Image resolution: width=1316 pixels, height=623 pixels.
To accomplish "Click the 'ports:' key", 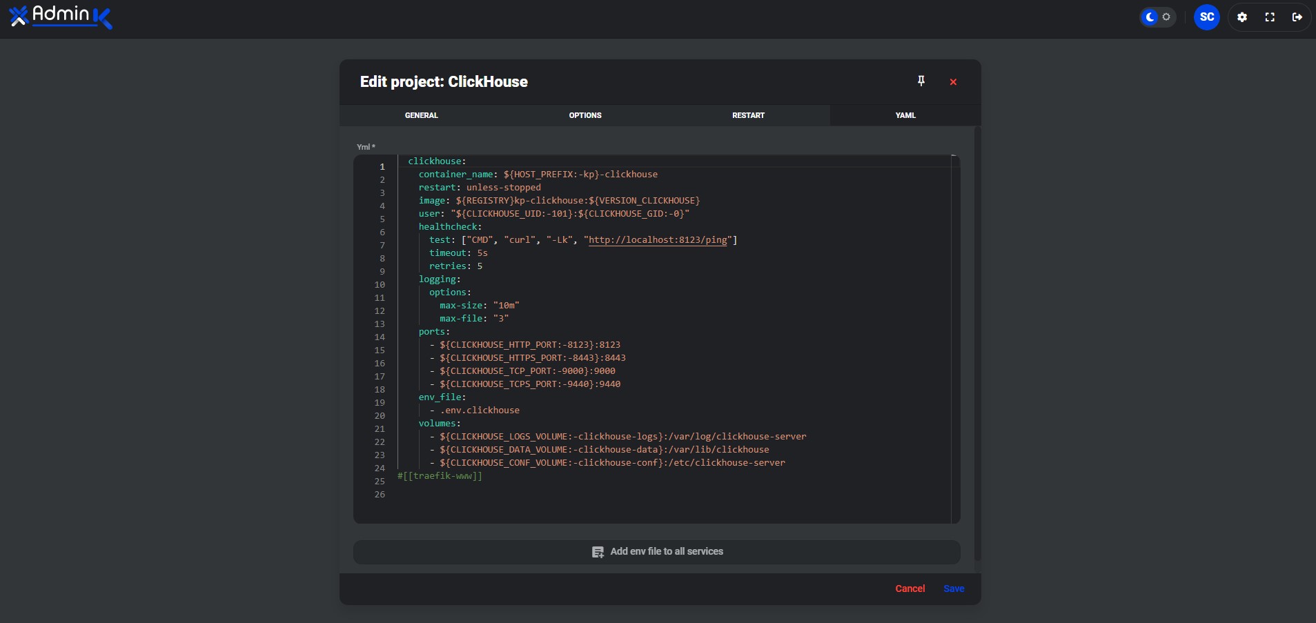I will tap(434, 332).
